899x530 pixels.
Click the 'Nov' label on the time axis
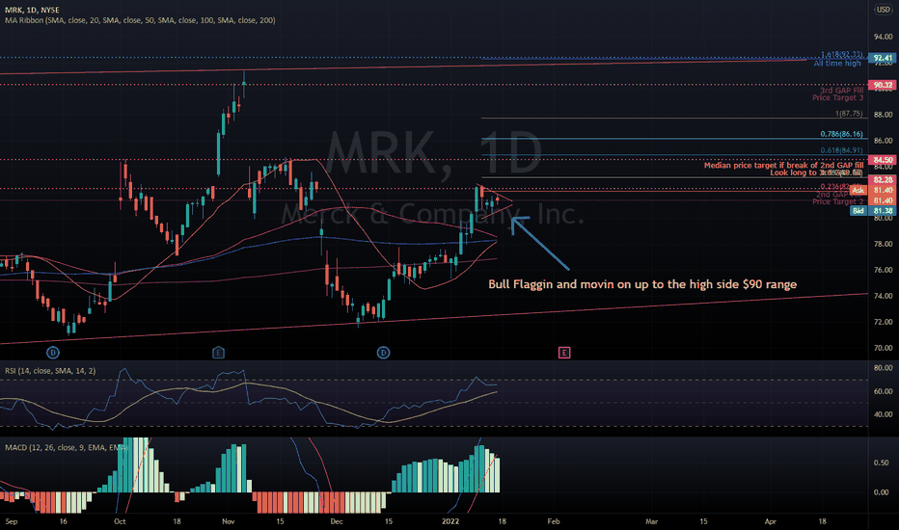229,521
